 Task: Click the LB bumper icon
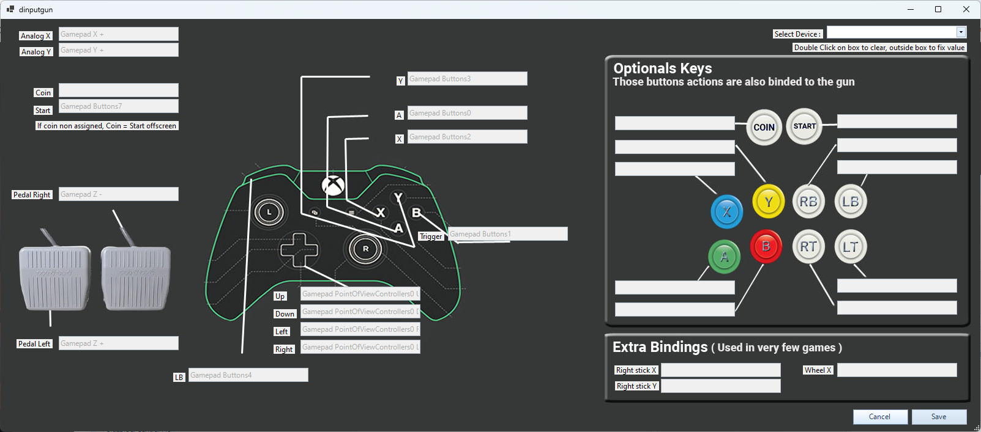click(x=851, y=202)
